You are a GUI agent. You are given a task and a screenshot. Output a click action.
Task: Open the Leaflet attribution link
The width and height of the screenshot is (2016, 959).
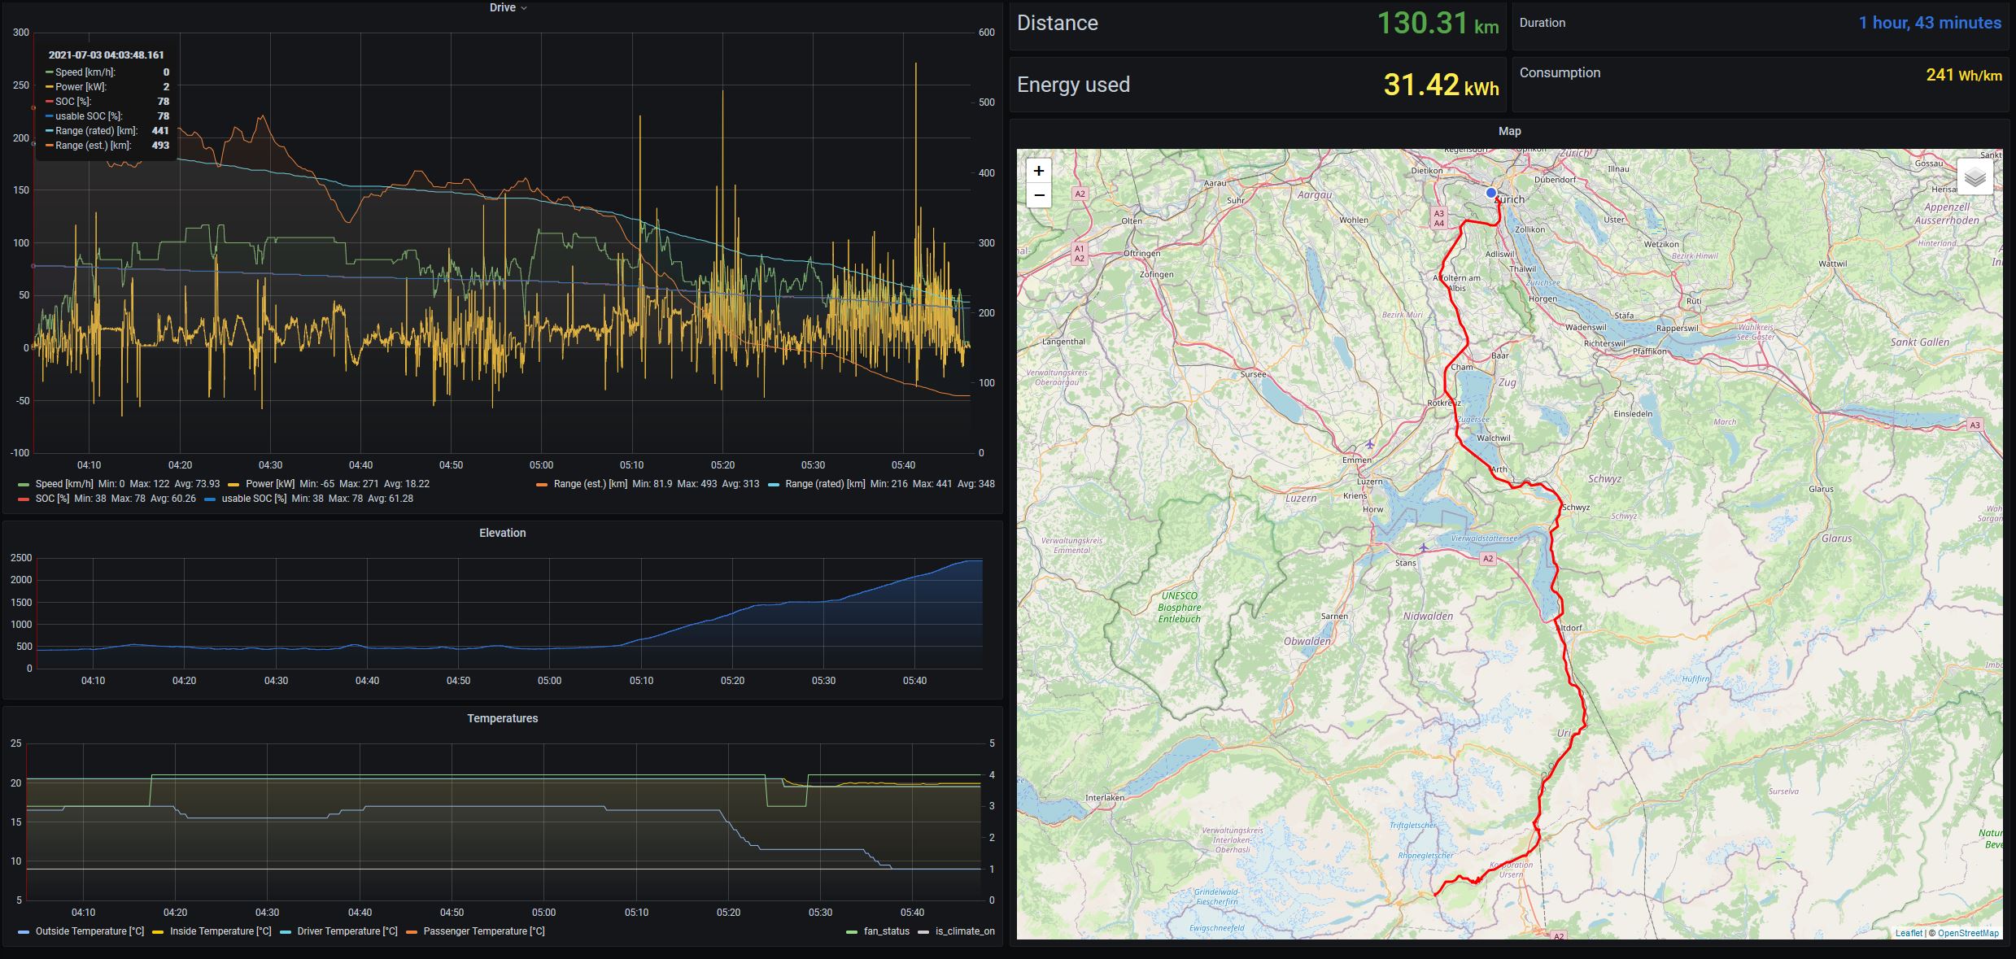[1908, 933]
